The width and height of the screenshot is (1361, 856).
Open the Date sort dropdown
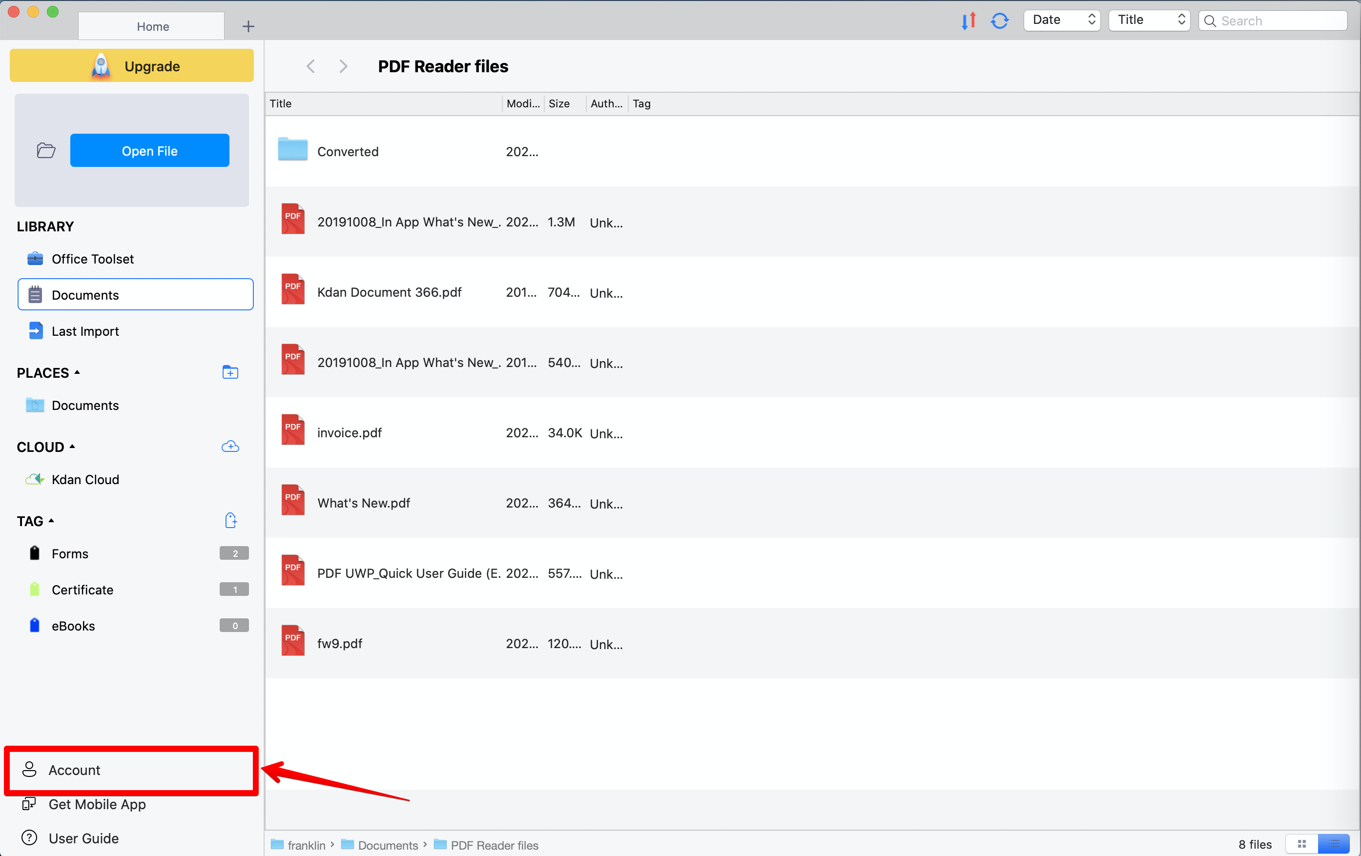coord(1062,20)
